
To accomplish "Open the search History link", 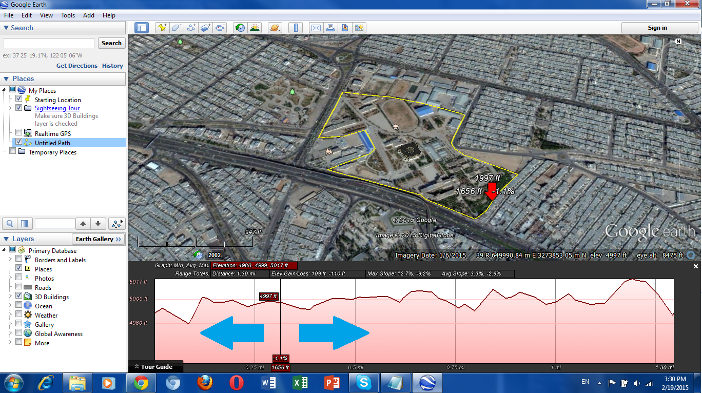I will click(112, 66).
